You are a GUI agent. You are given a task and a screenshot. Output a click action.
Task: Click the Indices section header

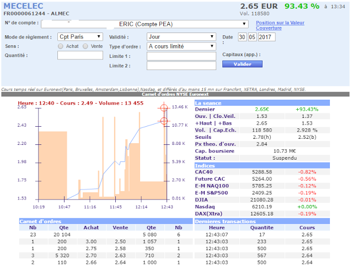tap(262, 166)
